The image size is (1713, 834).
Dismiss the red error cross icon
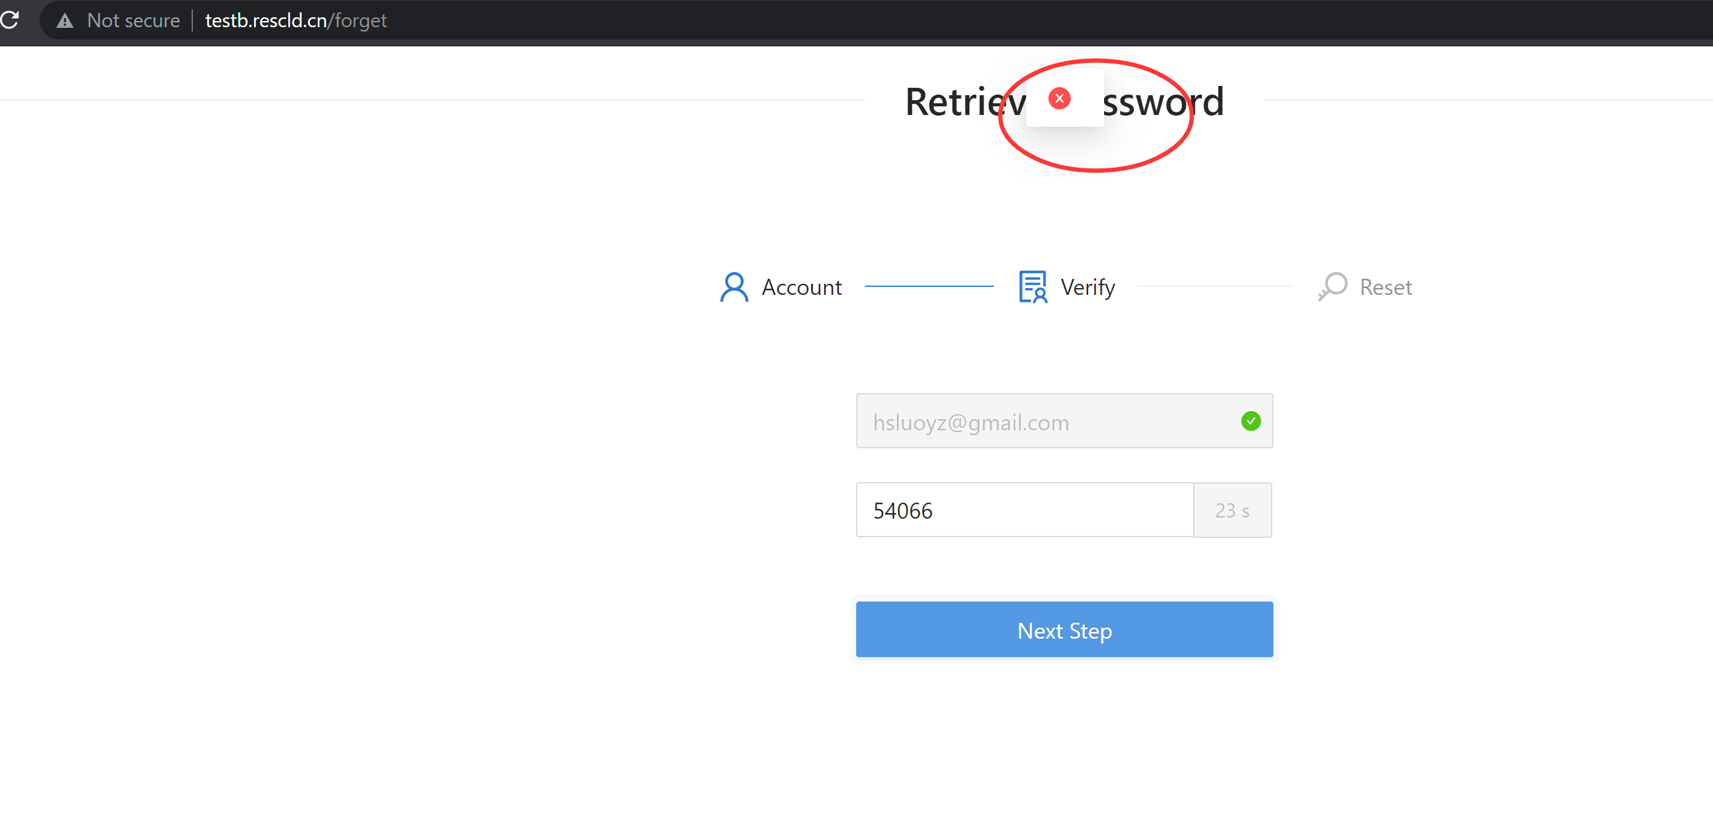pyautogui.click(x=1060, y=98)
